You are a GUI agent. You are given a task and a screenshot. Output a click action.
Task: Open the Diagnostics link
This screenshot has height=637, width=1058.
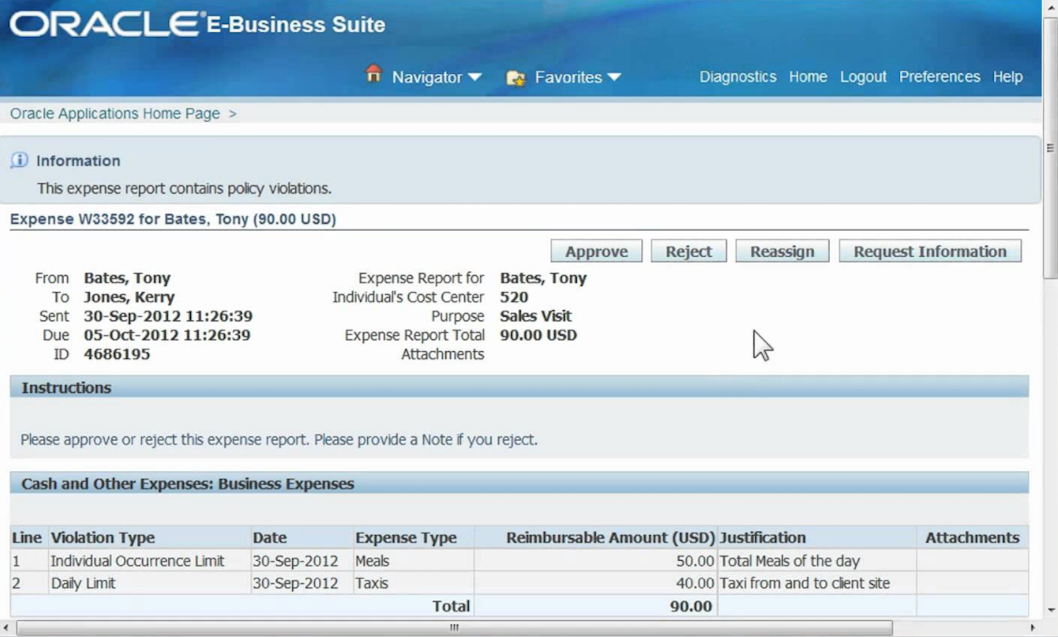[x=737, y=77]
